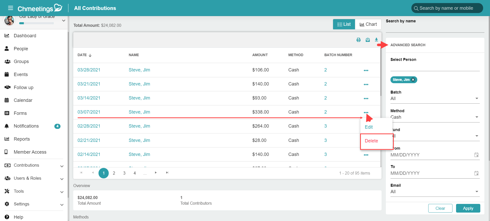Screen dimensions: 490x221
Task: Expand the Our Lady of Grace account dropdown
Action: click(x=64, y=21)
